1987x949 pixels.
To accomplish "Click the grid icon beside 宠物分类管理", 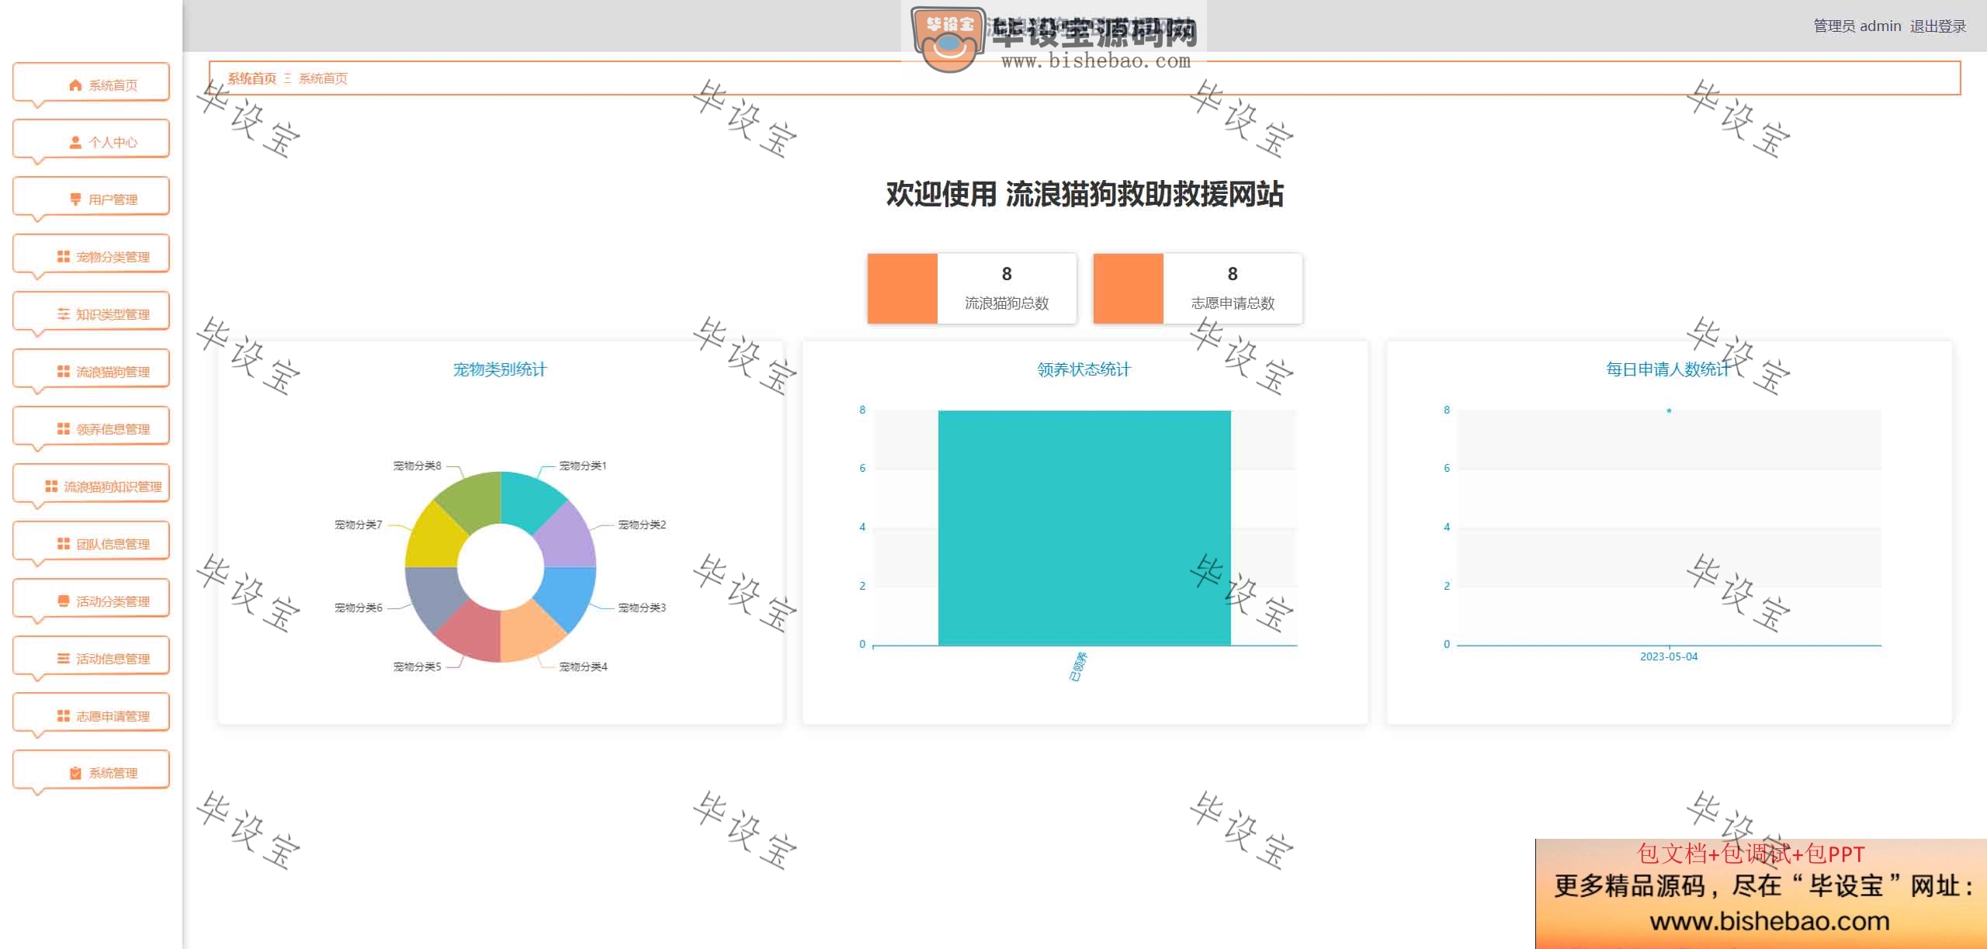I will [64, 257].
